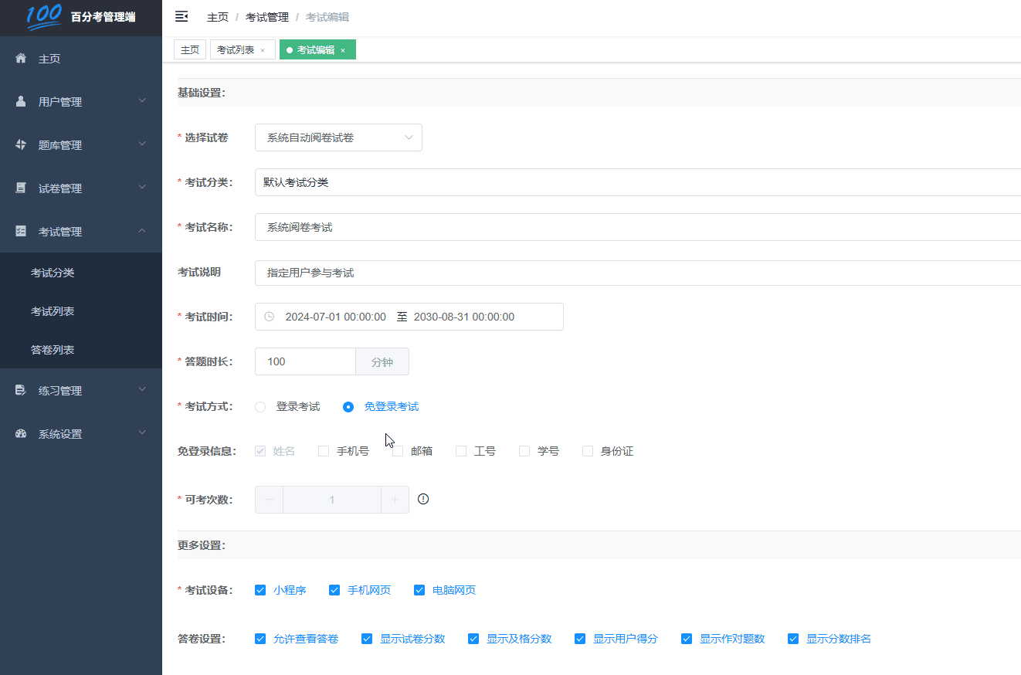
Task: Enable the 手机号 checkbox under 免登录信息
Action: pos(323,450)
